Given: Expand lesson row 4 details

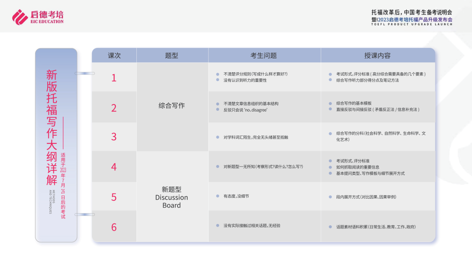Looking at the screenshot, I should [x=114, y=166].
